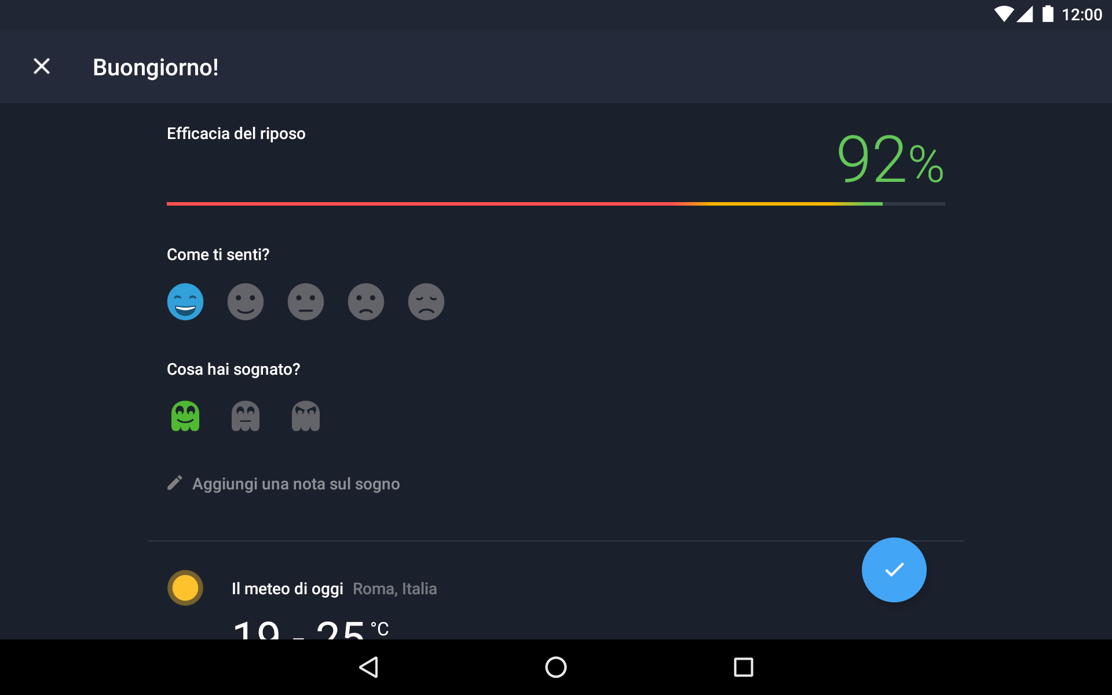Select the blue laughing face mood
Screen dimensions: 1112x695
click(185, 302)
